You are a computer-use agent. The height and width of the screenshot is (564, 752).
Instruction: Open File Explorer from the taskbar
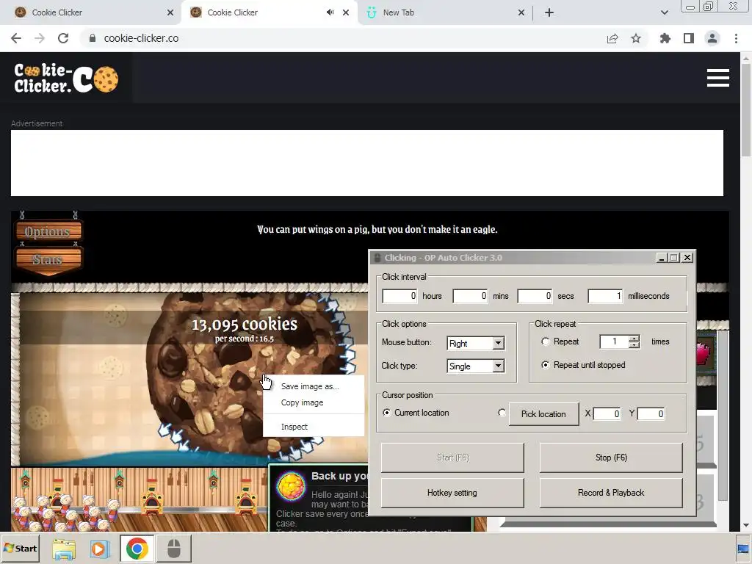click(x=64, y=548)
